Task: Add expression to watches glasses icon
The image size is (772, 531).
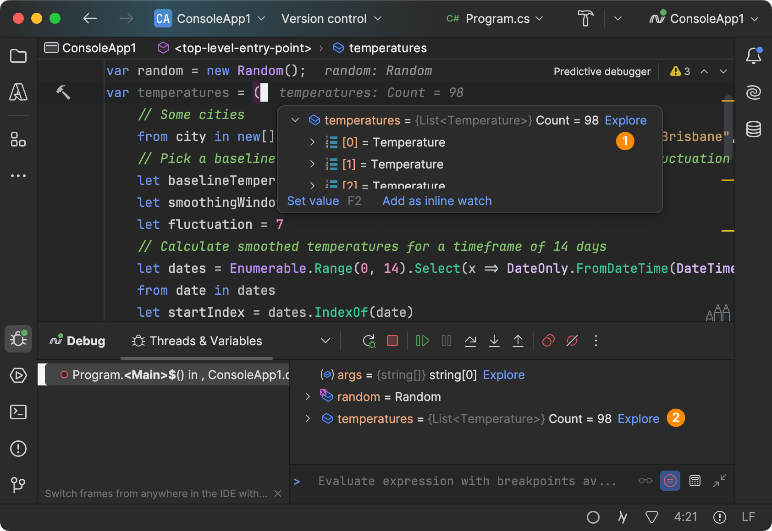Action: tap(645, 481)
